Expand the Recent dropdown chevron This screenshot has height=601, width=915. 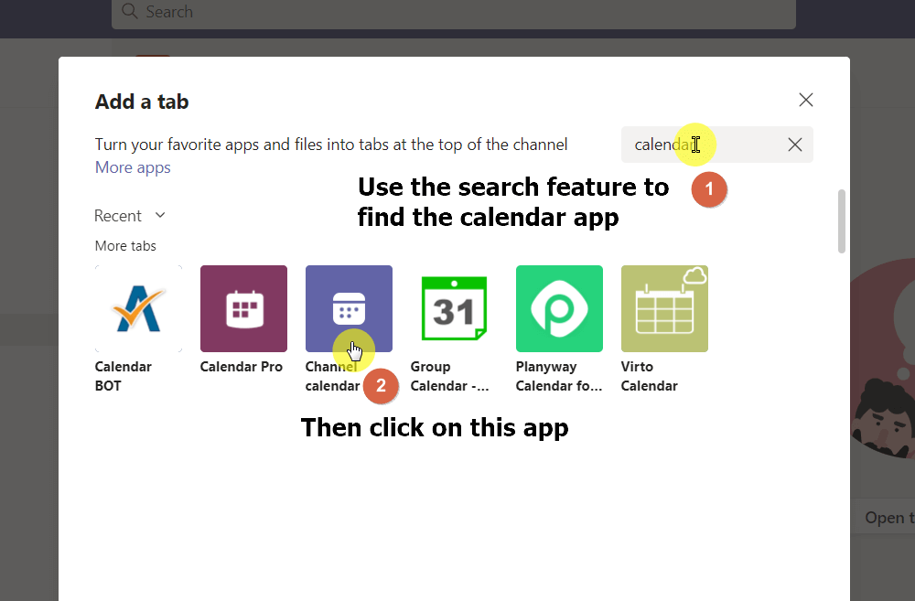[160, 215]
